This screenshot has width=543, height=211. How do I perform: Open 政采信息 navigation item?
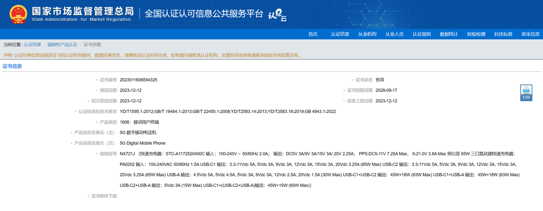tap(531, 34)
